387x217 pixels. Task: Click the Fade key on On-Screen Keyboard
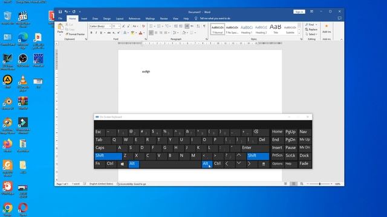click(x=304, y=164)
